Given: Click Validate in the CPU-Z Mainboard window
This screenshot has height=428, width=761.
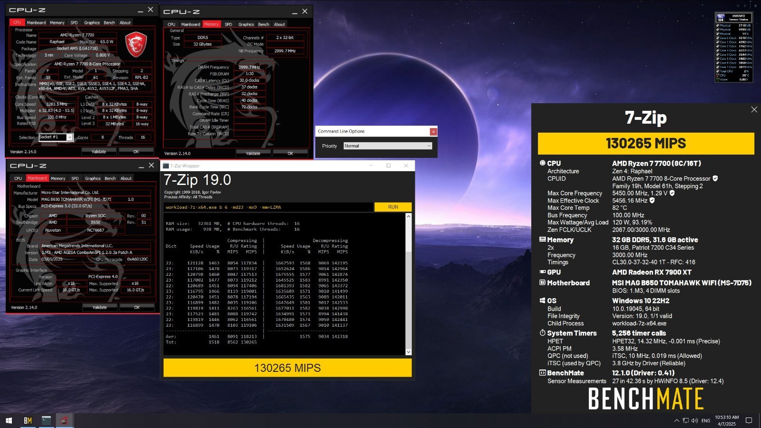Looking at the screenshot, I should [x=99, y=307].
